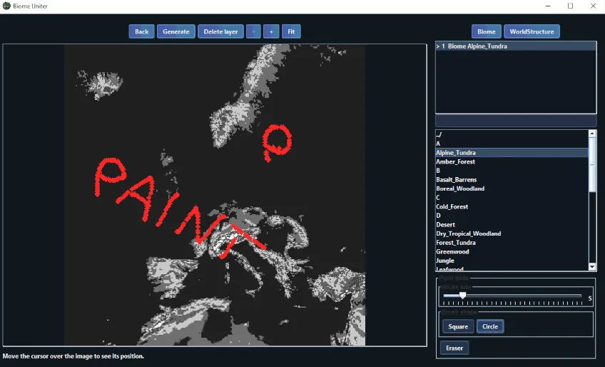605x367 pixels.
Task: Select Desert biome
Action: click(x=512, y=224)
